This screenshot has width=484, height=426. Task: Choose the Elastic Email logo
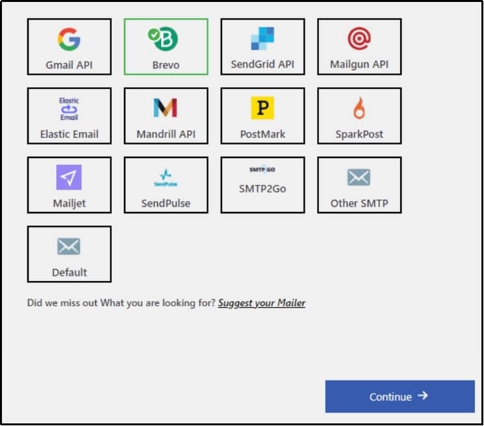[x=69, y=109]
